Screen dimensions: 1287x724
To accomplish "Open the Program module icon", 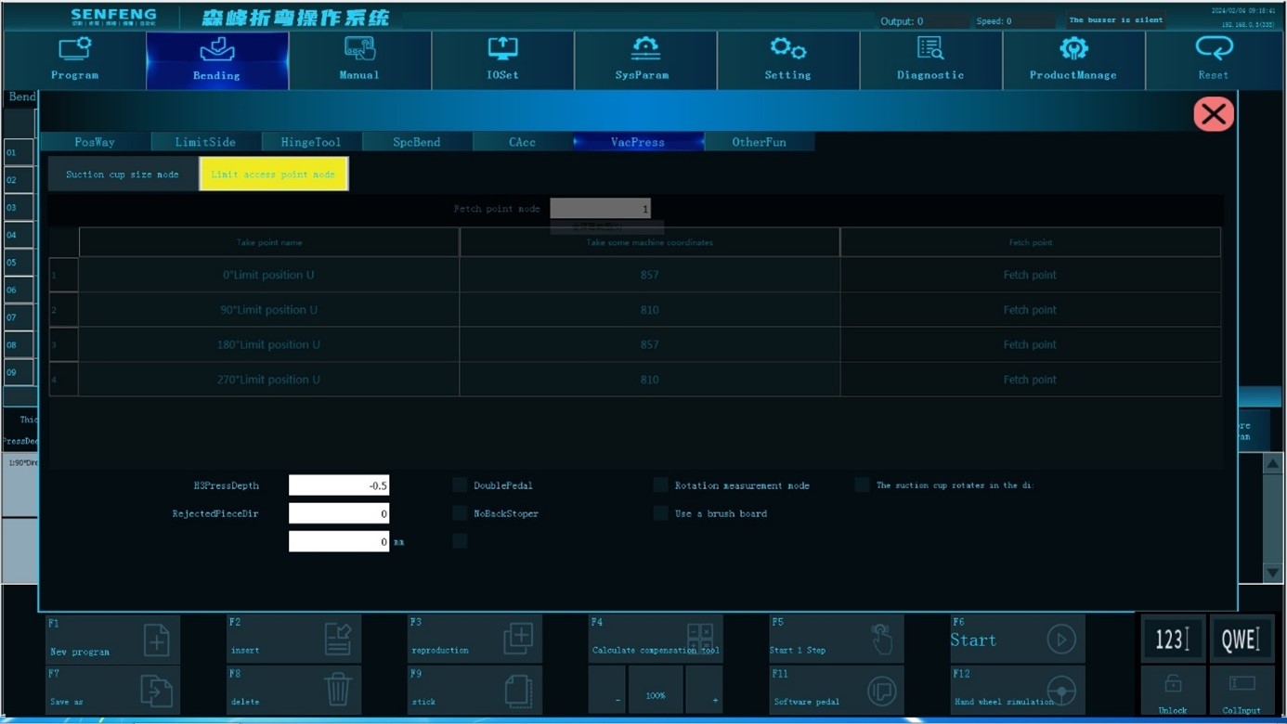I will [x=74, y=48].
